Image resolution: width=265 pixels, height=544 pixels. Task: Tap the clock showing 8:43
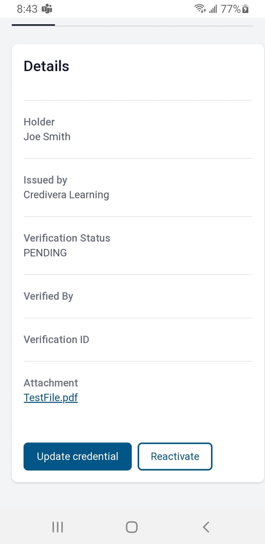(27, 9)
